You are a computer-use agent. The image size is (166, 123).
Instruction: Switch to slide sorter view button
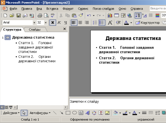(x=6, y=107)
